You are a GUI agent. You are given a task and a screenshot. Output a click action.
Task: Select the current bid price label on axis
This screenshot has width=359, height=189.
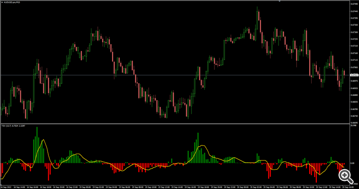pos(354,75)
